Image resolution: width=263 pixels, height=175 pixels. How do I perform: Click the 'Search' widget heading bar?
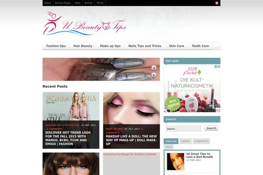click(192, 119)
